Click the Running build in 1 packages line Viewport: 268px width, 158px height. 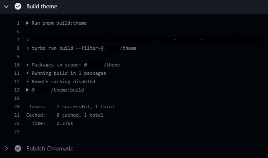(x=66, y=73)
